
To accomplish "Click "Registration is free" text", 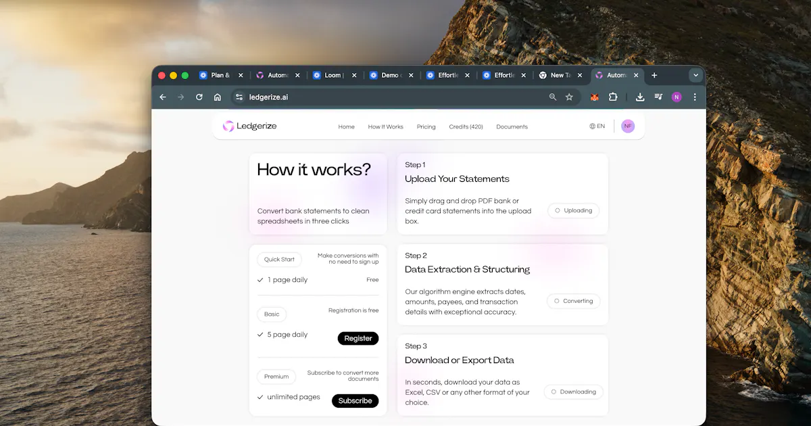I will [353, 310].
